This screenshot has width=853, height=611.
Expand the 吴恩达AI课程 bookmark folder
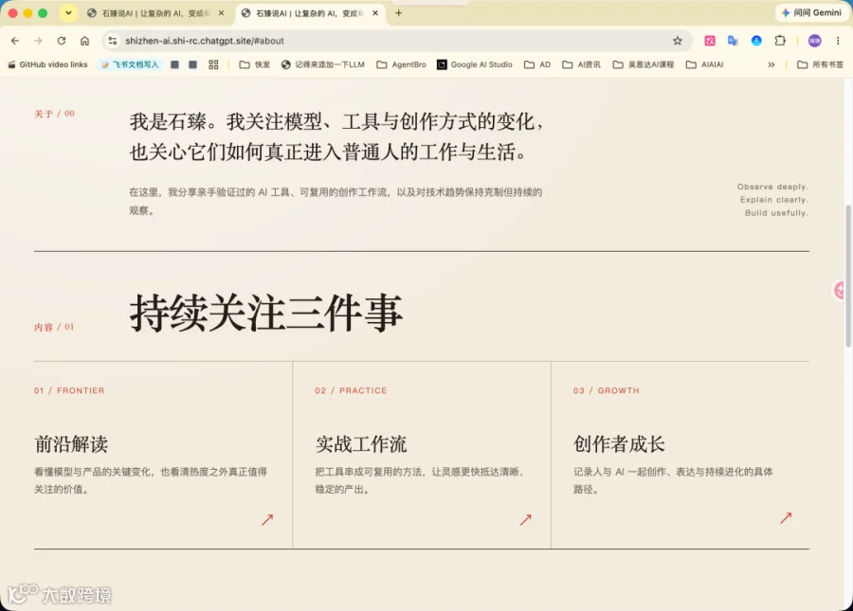click(644, 64)
